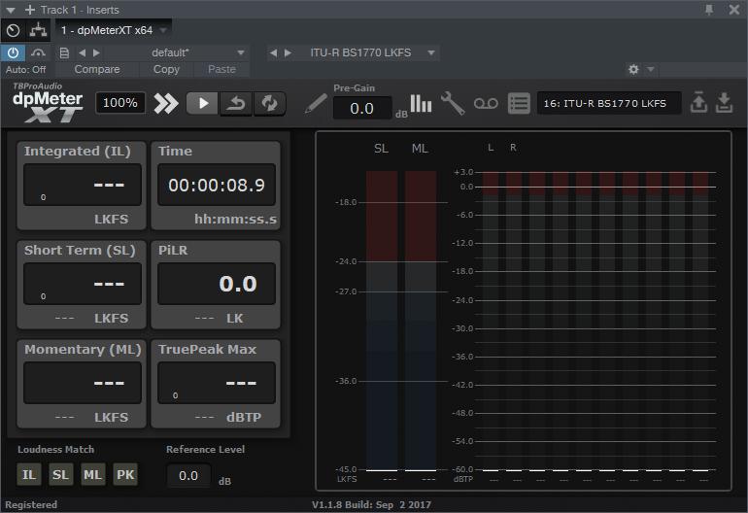
Task: Open the preset list icon
Action: [519, 103]
